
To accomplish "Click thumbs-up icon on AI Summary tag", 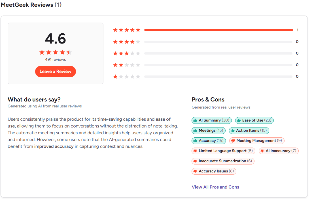I will 195,120.
